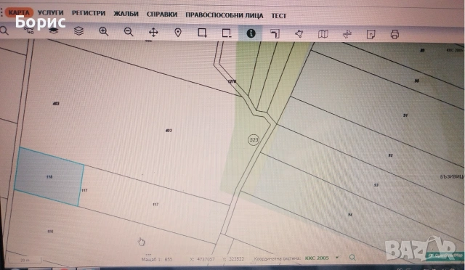Click the 1210 label near the road

(x=232, y=81)
